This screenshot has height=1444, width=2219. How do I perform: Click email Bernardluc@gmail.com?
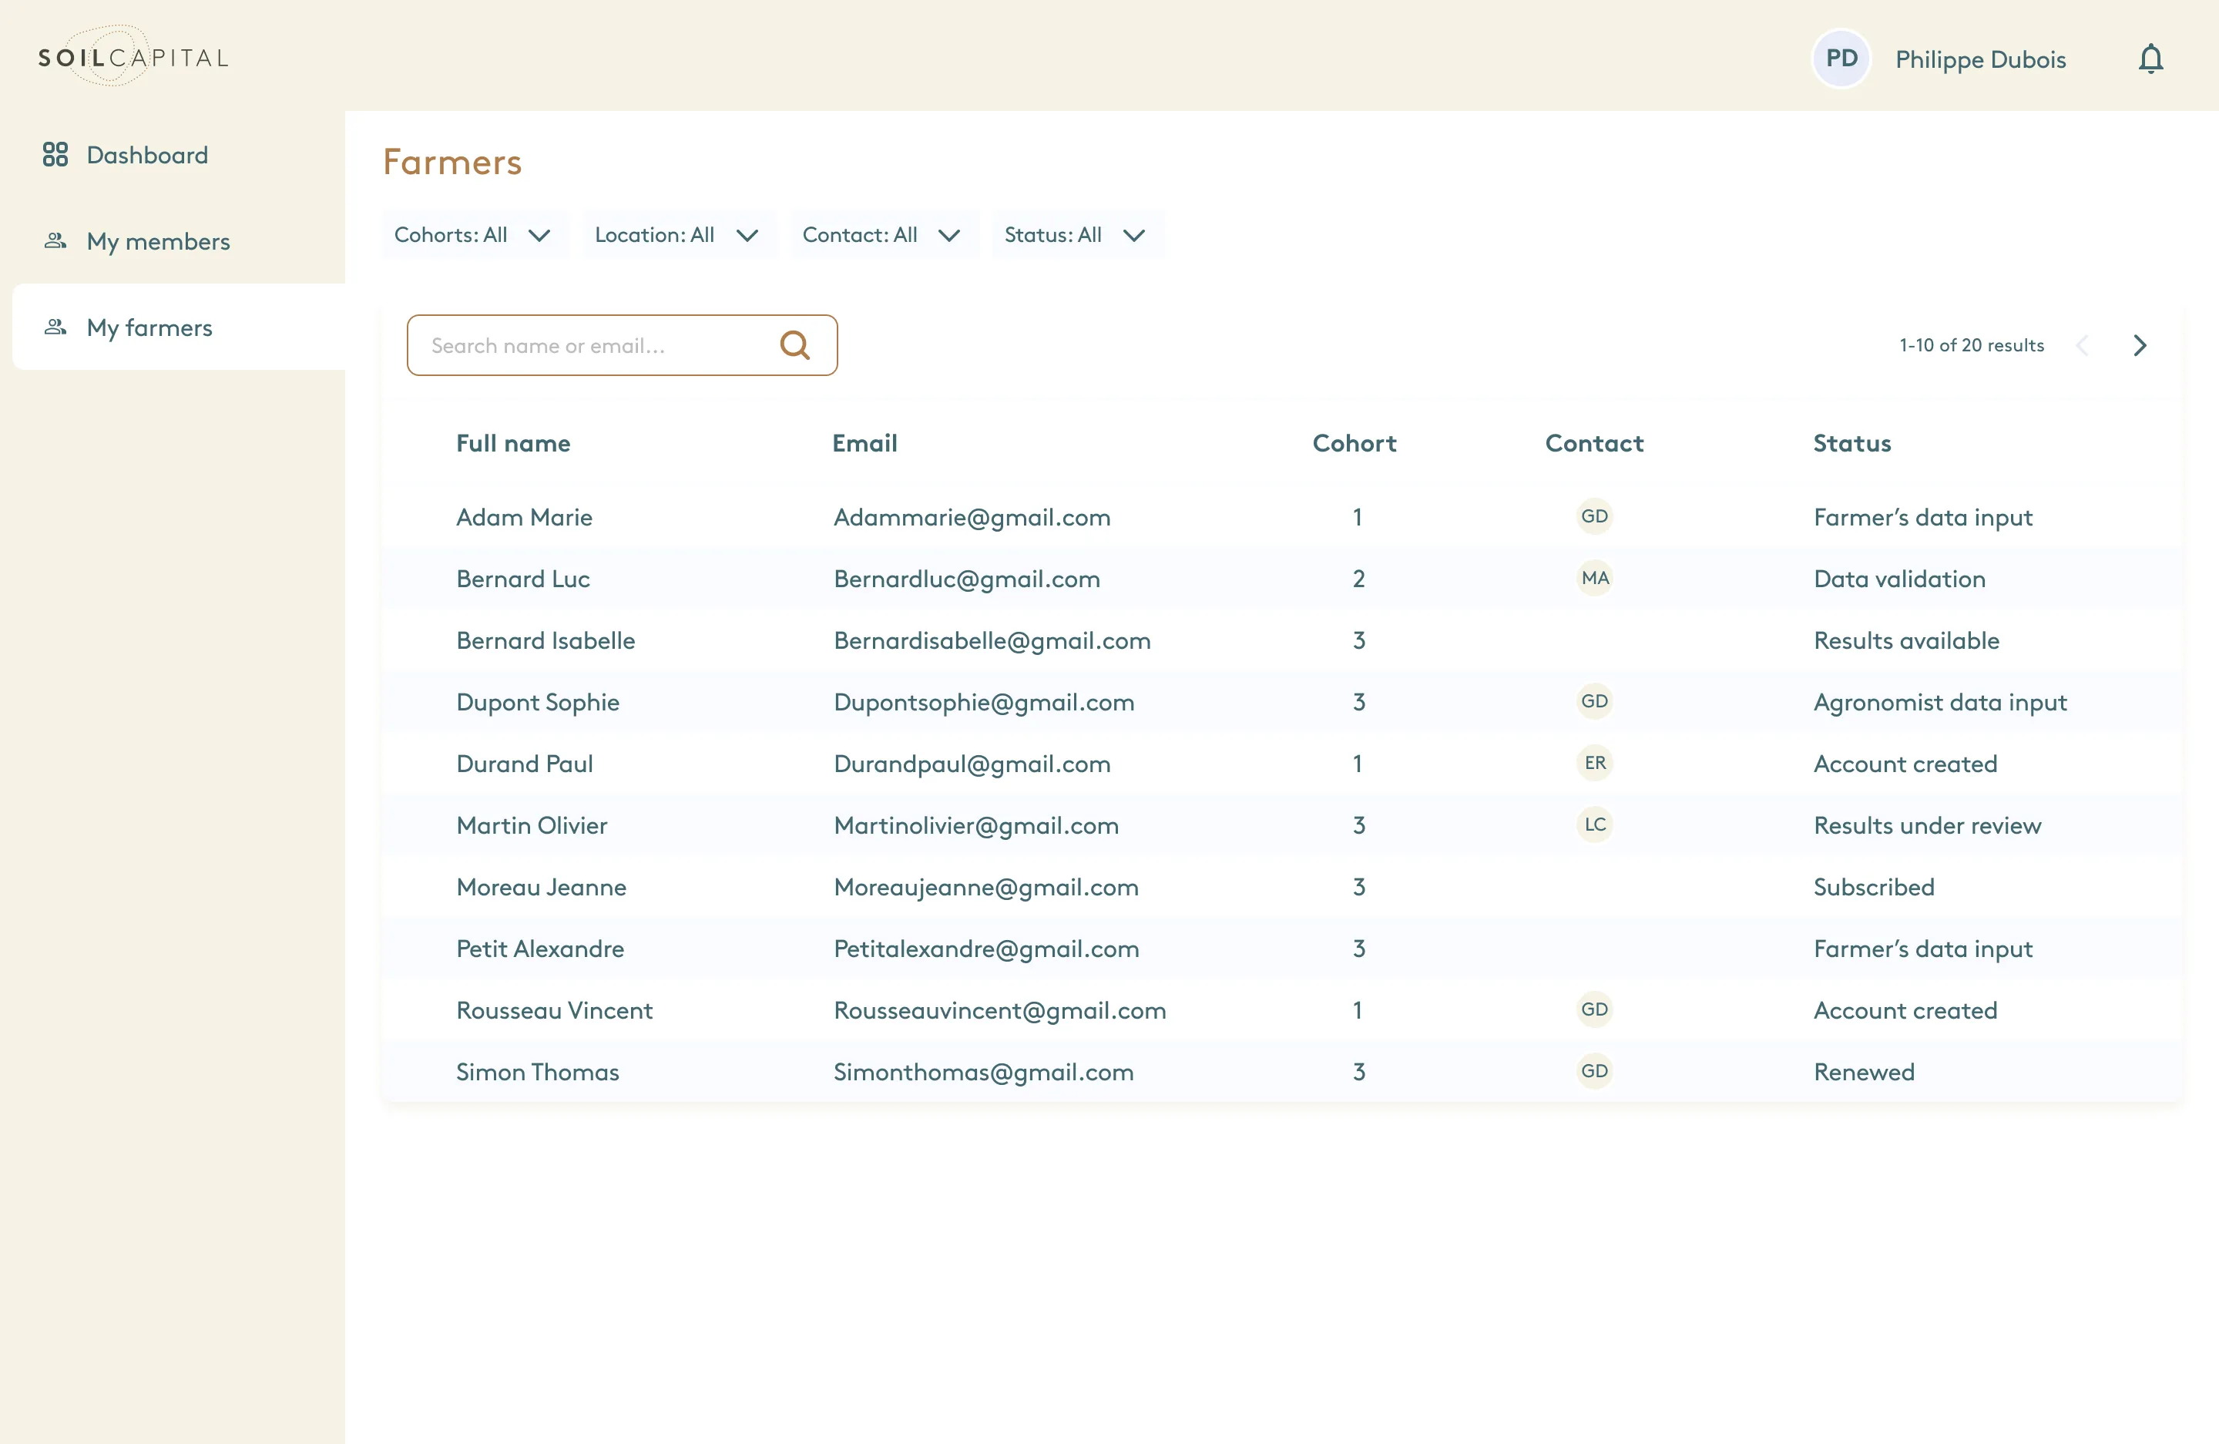coord(967,579)
